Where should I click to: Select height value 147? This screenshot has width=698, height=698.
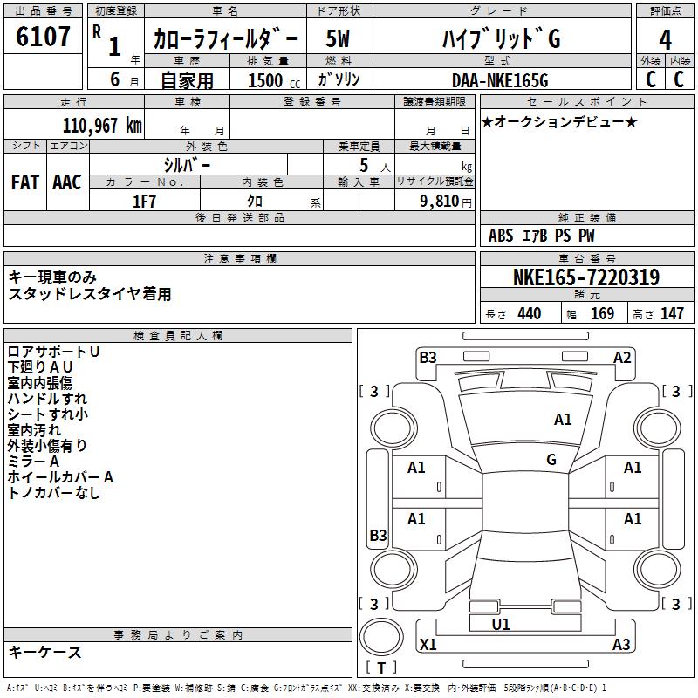(x=672, y=313)
